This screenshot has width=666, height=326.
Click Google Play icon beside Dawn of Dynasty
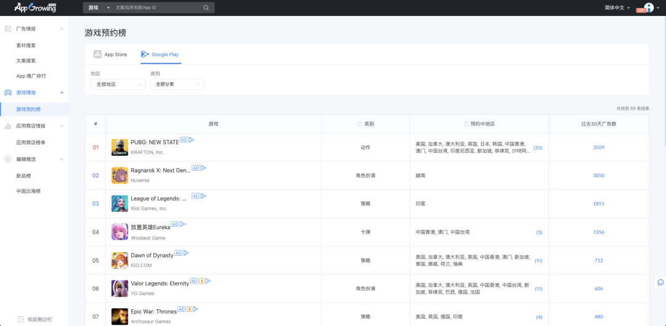186,253
